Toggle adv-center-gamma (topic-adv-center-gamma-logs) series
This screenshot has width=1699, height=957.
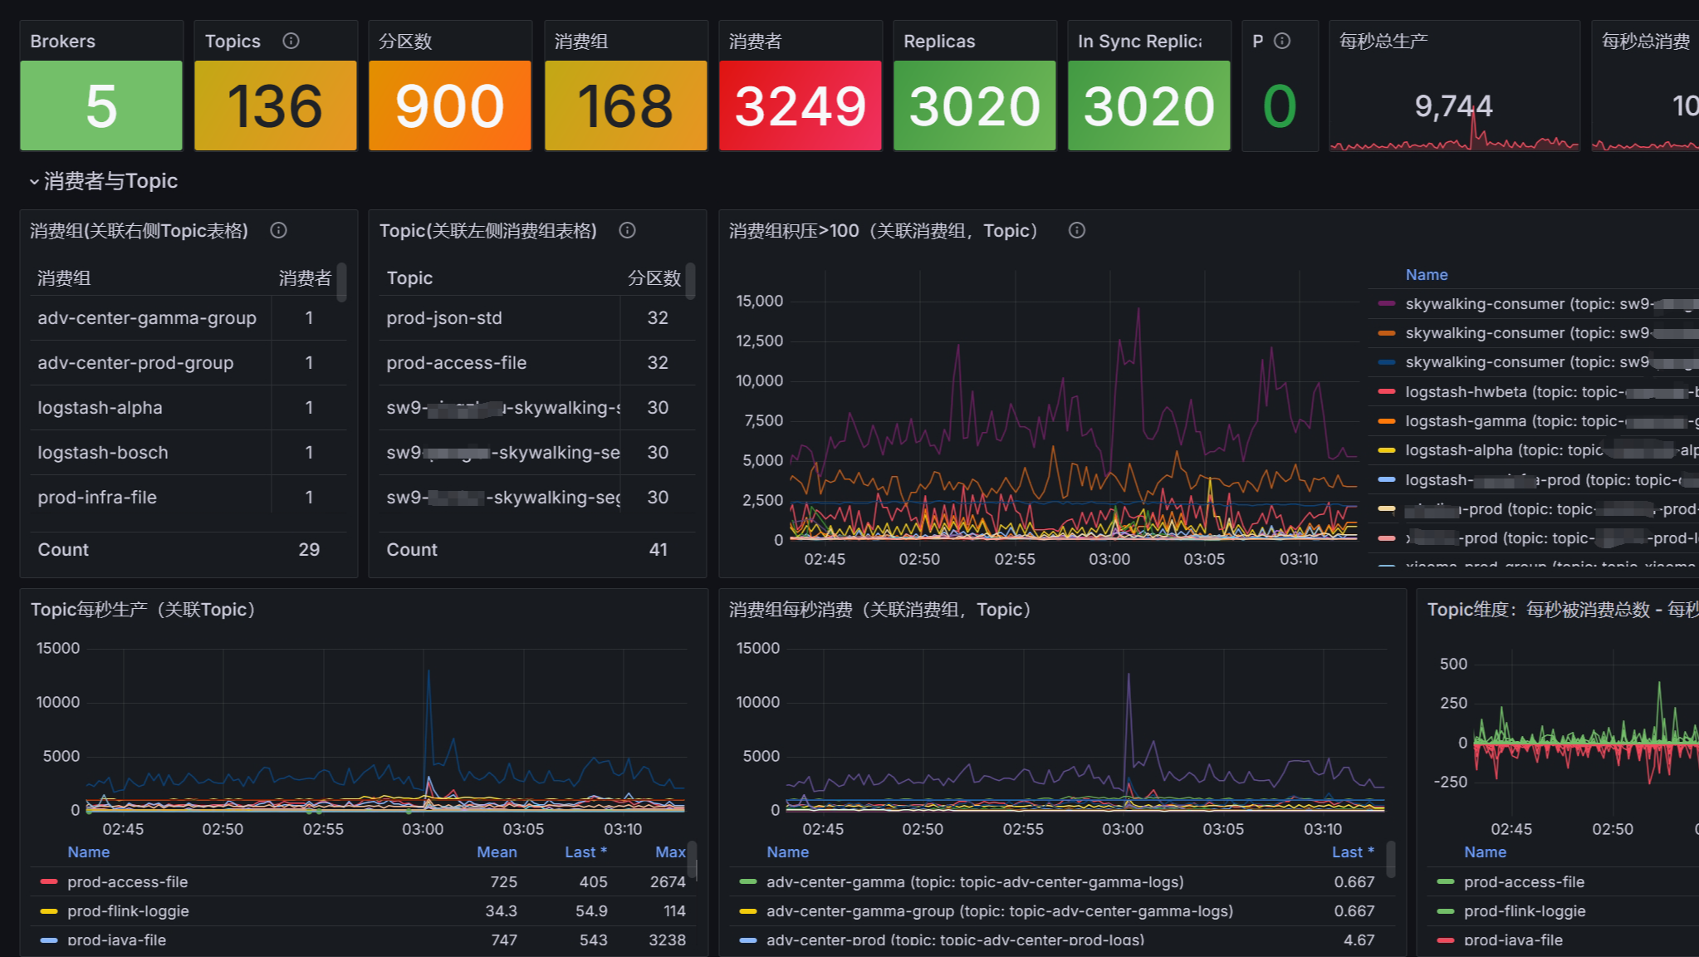point(975,882)
